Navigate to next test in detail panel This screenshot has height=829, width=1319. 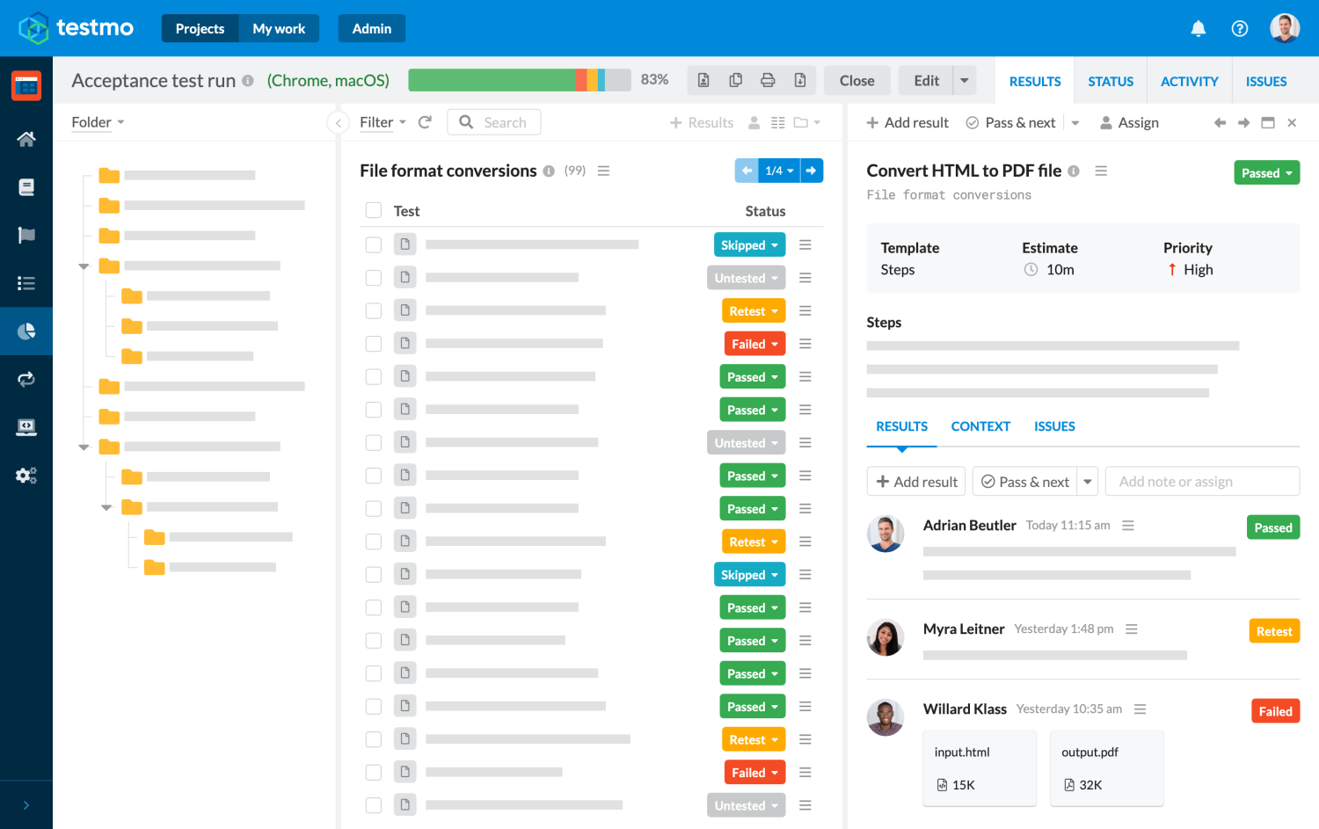pyautogui.click(x=1243, y=123)
